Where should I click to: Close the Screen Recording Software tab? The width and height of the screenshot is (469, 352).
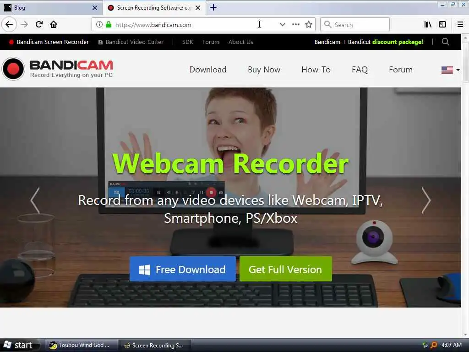tap(198, 8)
